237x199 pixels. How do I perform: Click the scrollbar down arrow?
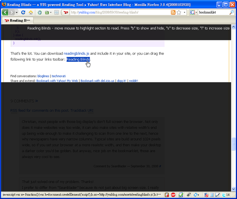pyautogui.click(x=233, y=189)
